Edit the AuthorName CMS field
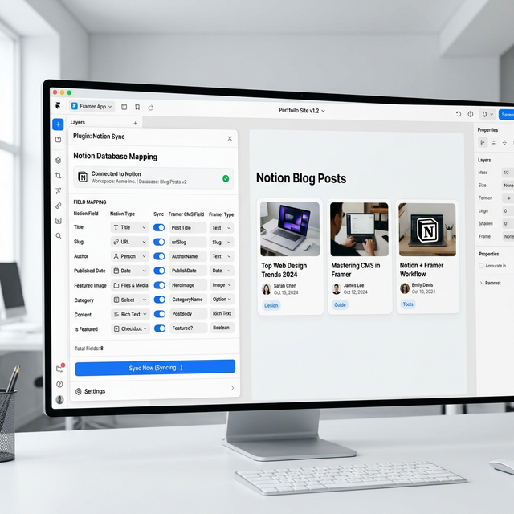This screenshot has width=514, height=514. coord(188,256)
